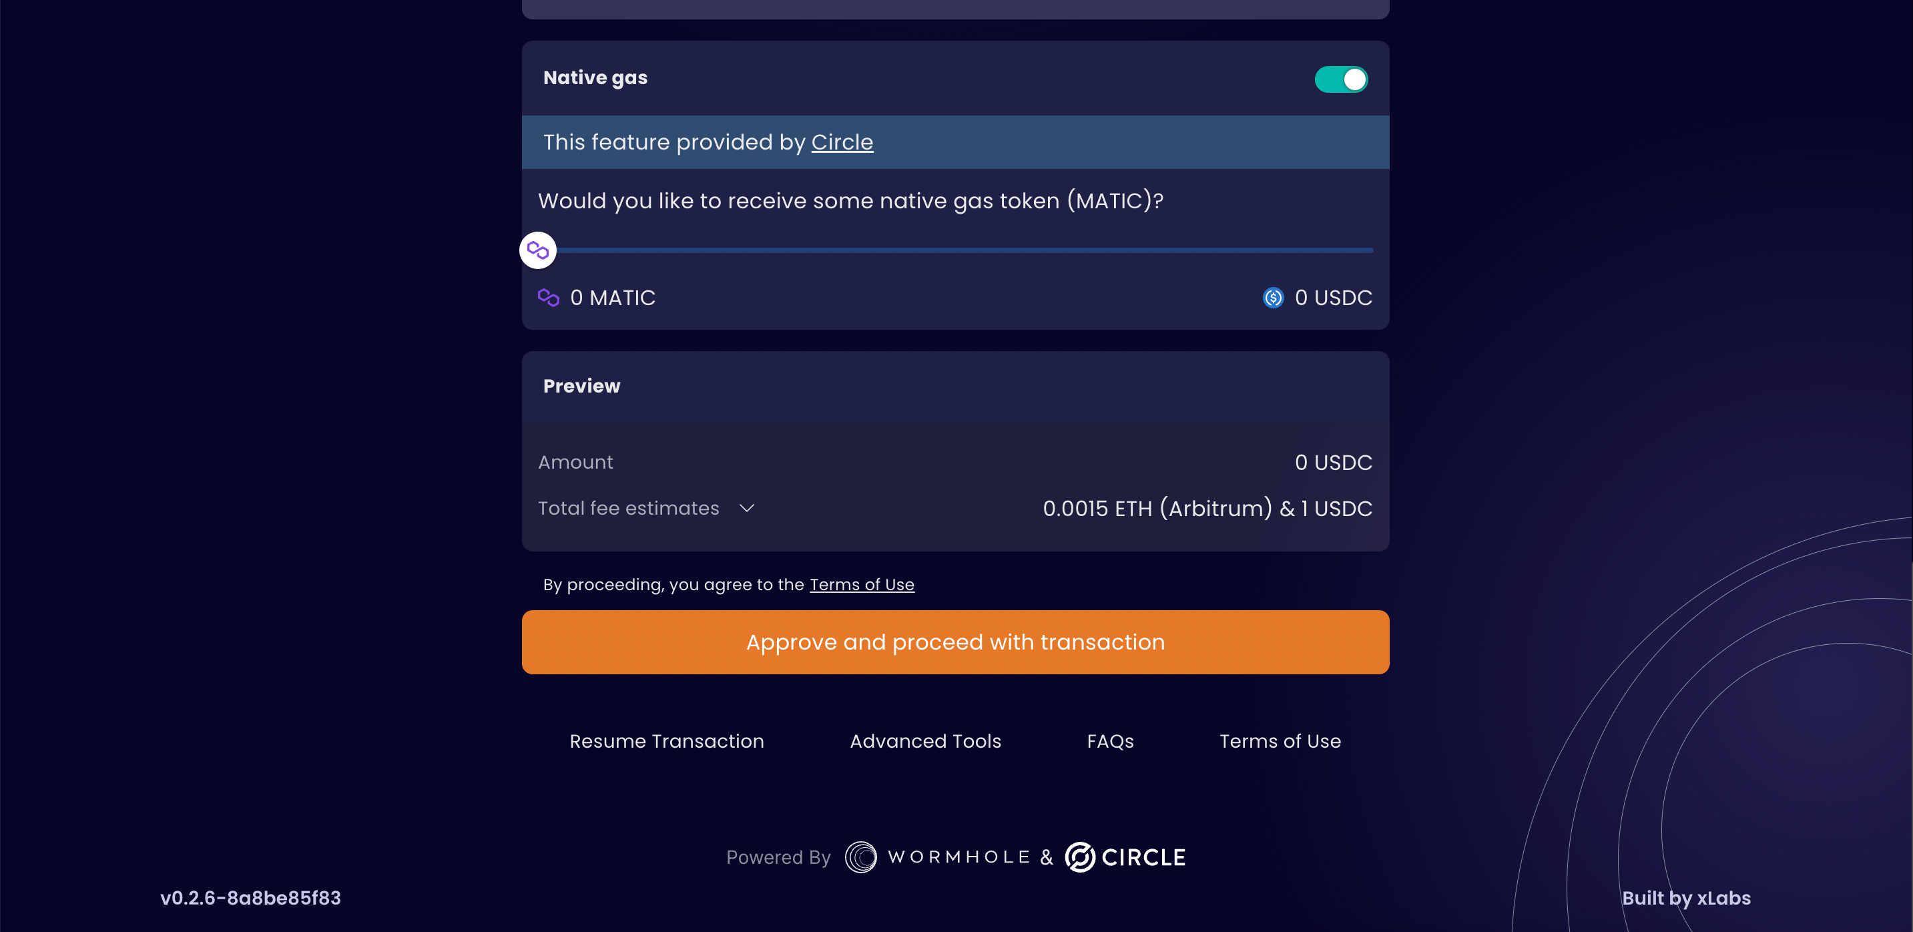Toggle the Native gas switch off
The width and height of the screenshot is (1913, 932).
(x=1340, y=79)
